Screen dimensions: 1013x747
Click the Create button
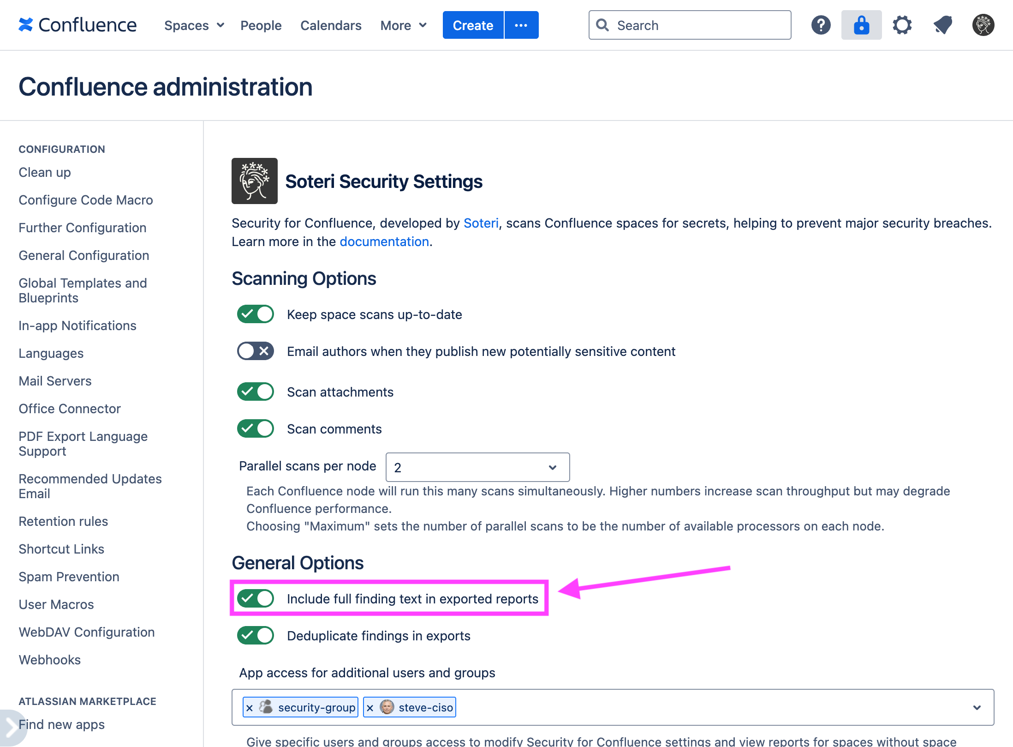pos(472,25)
